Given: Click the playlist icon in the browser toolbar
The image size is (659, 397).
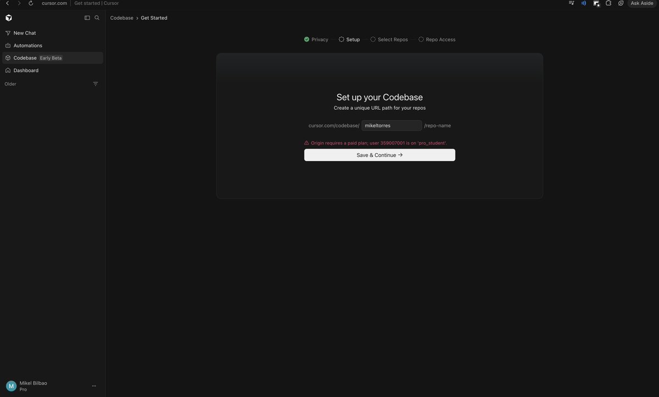Looking at the screenshot, I should coord(572,3).
